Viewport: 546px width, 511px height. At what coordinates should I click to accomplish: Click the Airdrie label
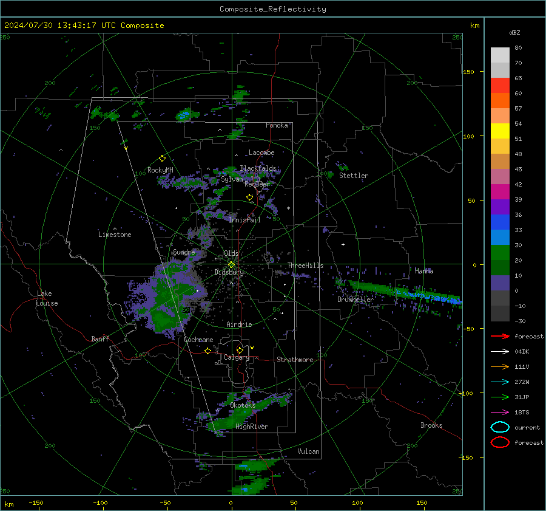point(239,324)
